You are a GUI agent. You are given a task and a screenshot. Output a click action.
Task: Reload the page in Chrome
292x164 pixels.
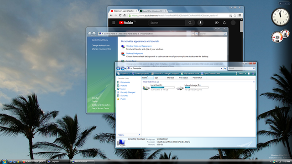pyautogui.click(x=120, y=15)
